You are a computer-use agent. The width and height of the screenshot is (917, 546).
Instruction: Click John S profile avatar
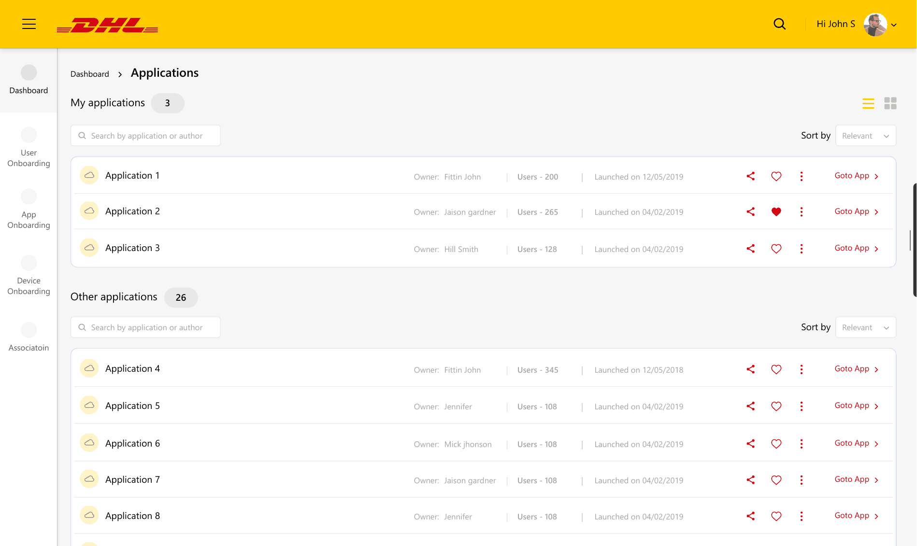coord(875,24)
